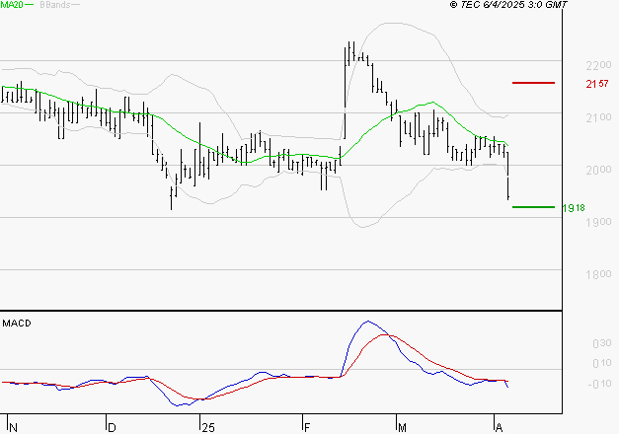This screenshot has height=434, width=619.
Task: Click the MACD 010 axis value
Action: point(602,363)
